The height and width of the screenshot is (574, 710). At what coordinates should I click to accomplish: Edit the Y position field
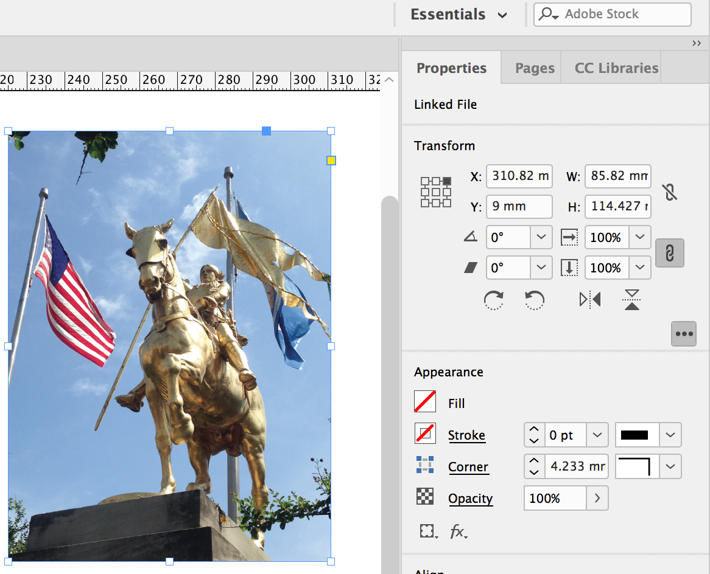pos(519,207)
